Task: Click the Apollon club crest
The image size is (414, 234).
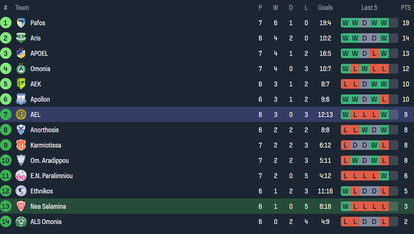Action: coord(21,99)
